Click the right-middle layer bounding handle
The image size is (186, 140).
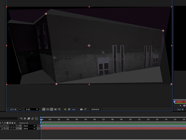coord(171,46)
